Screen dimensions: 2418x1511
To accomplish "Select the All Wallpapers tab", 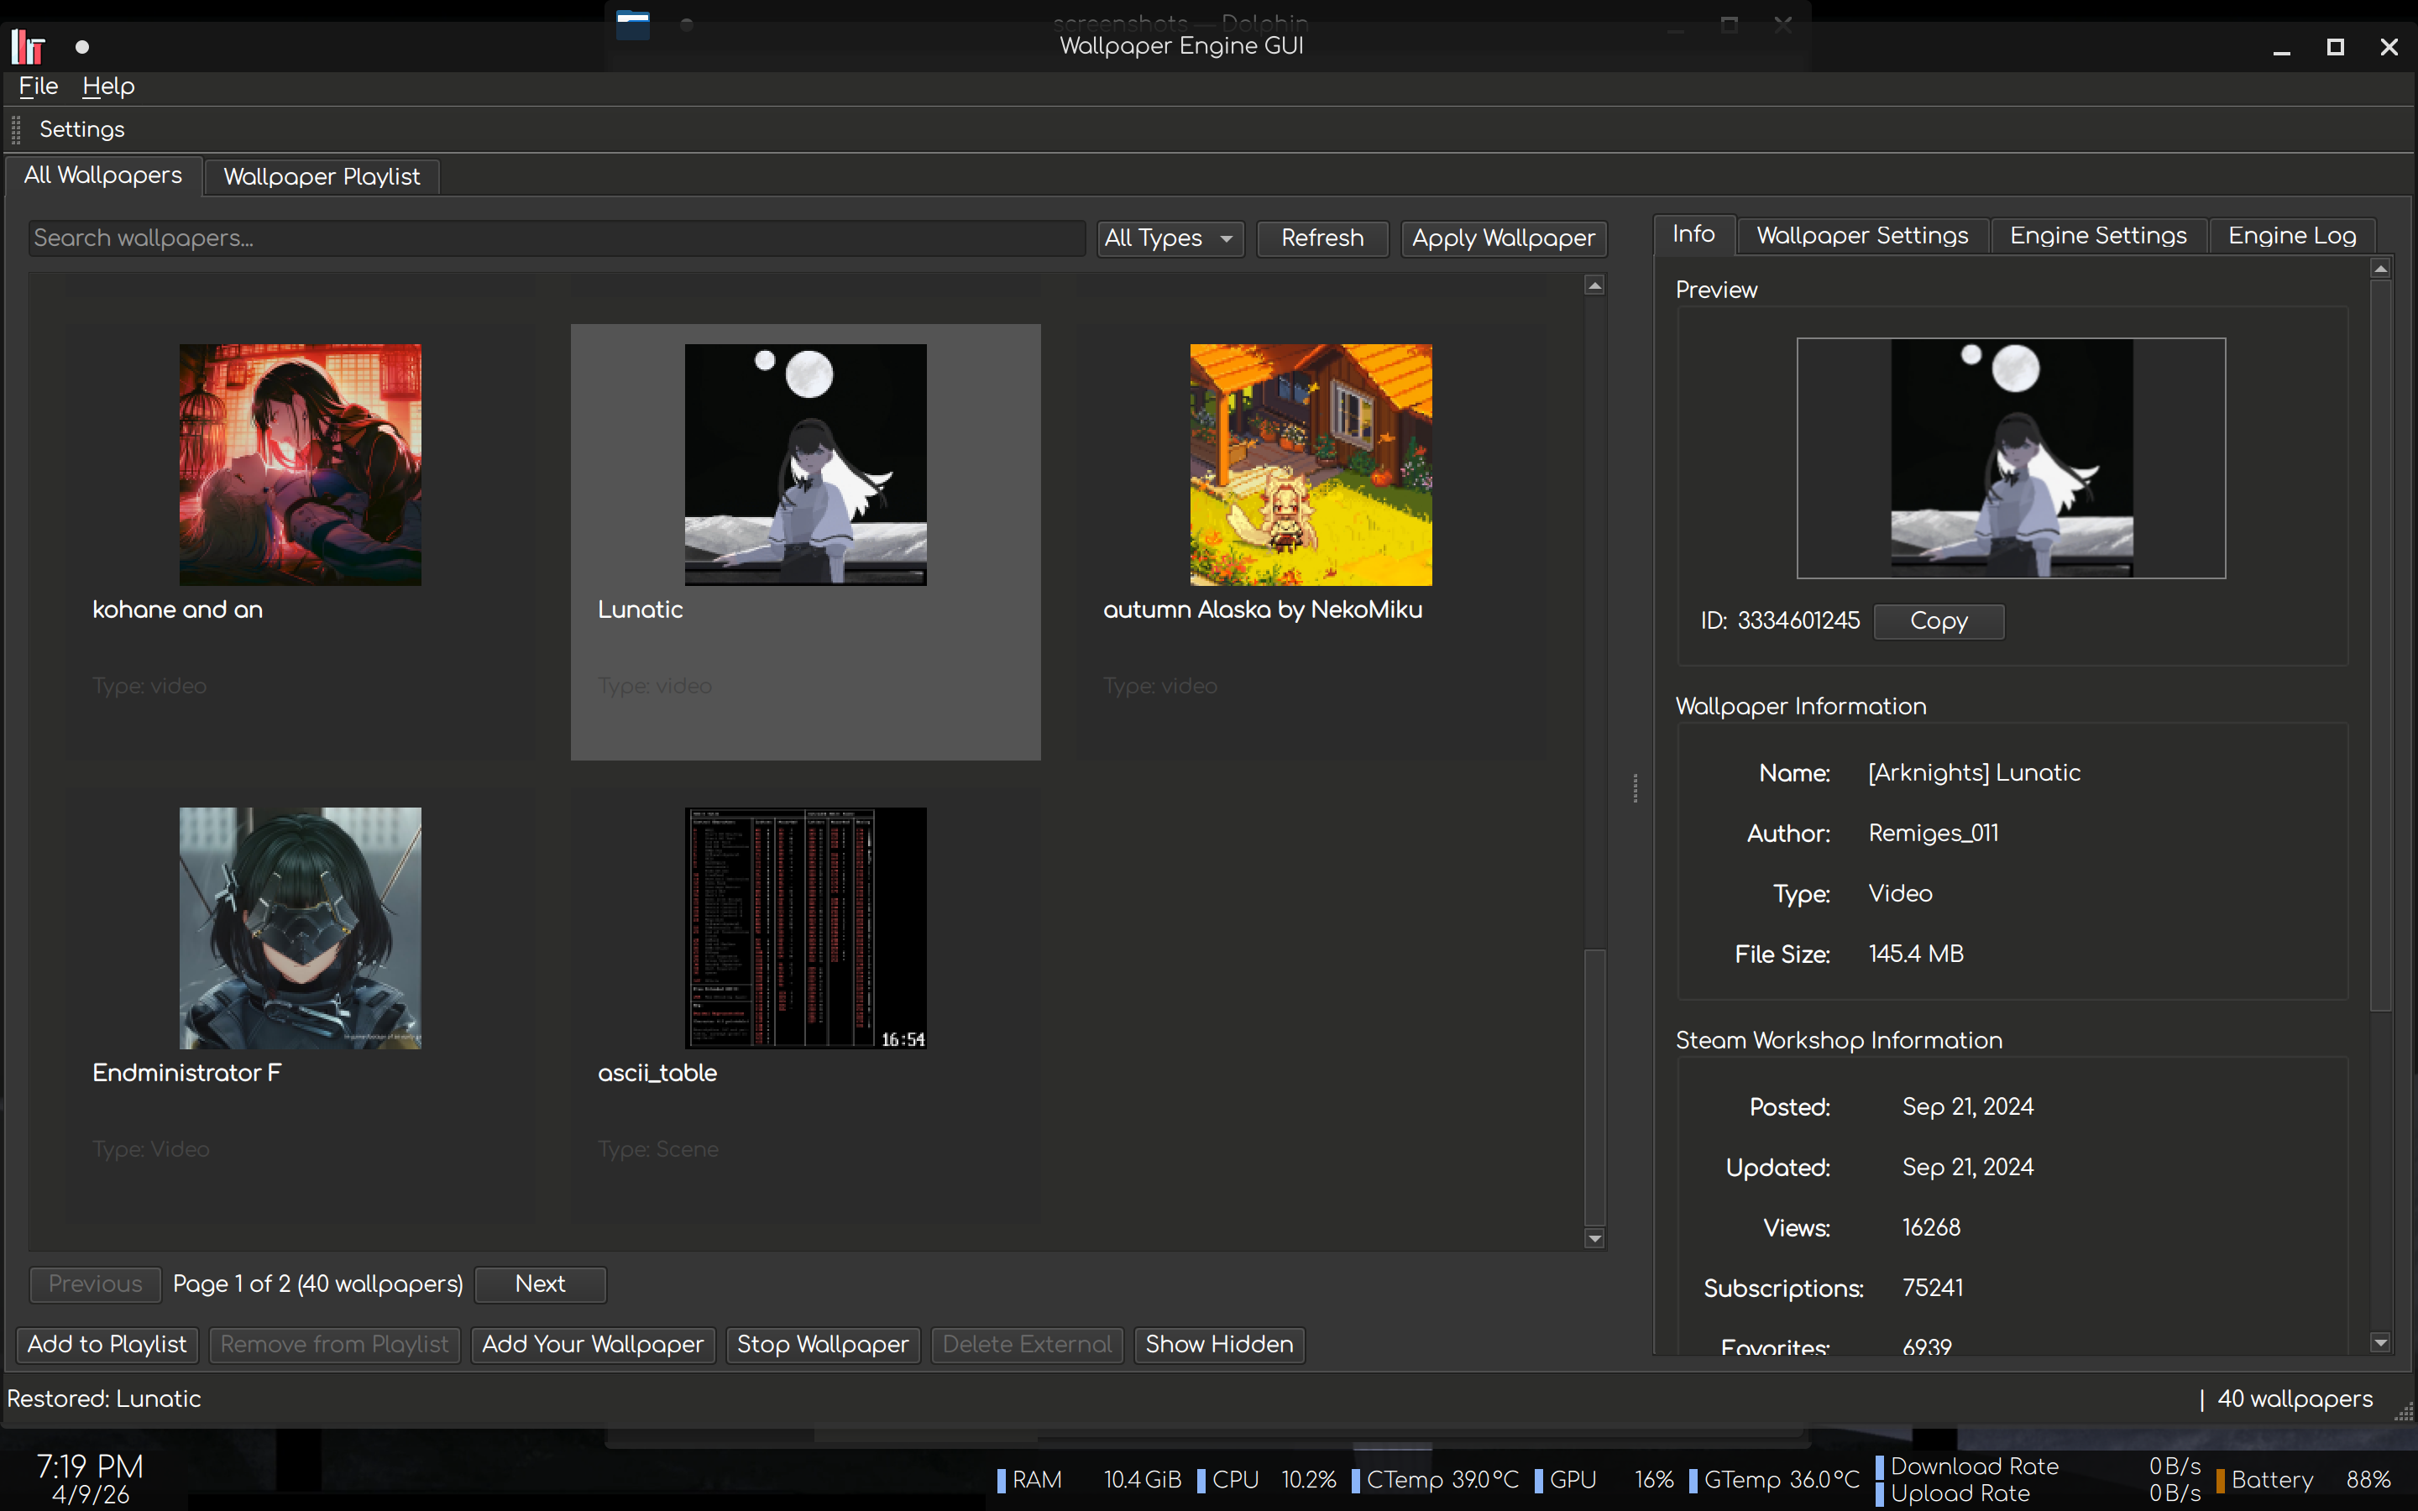I will pos(103,175).
